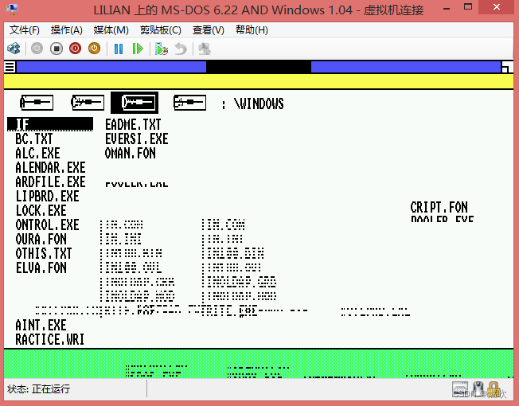Send Ctrl+Alt+Del using the toolbar icon
The image size is (519, 406).
[x=14, y=49]
